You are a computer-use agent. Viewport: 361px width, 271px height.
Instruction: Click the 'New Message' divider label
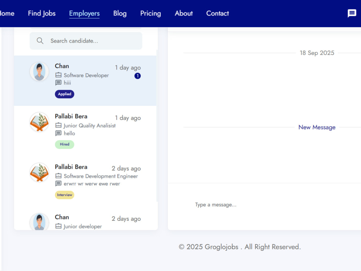tap(317, 127)
